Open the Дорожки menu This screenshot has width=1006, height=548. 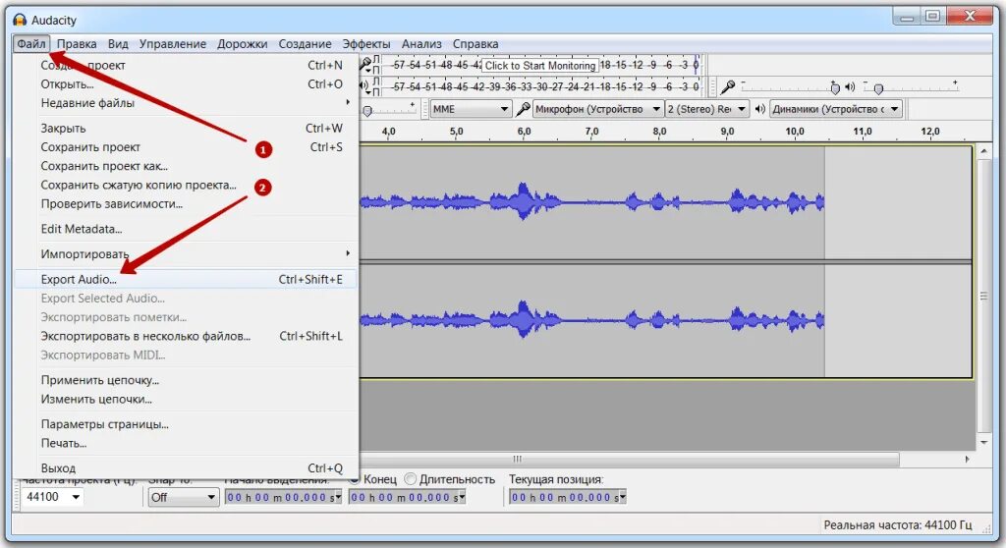[242, 43]
